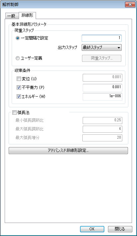Select the 非線形 tab

pos(27,15)
